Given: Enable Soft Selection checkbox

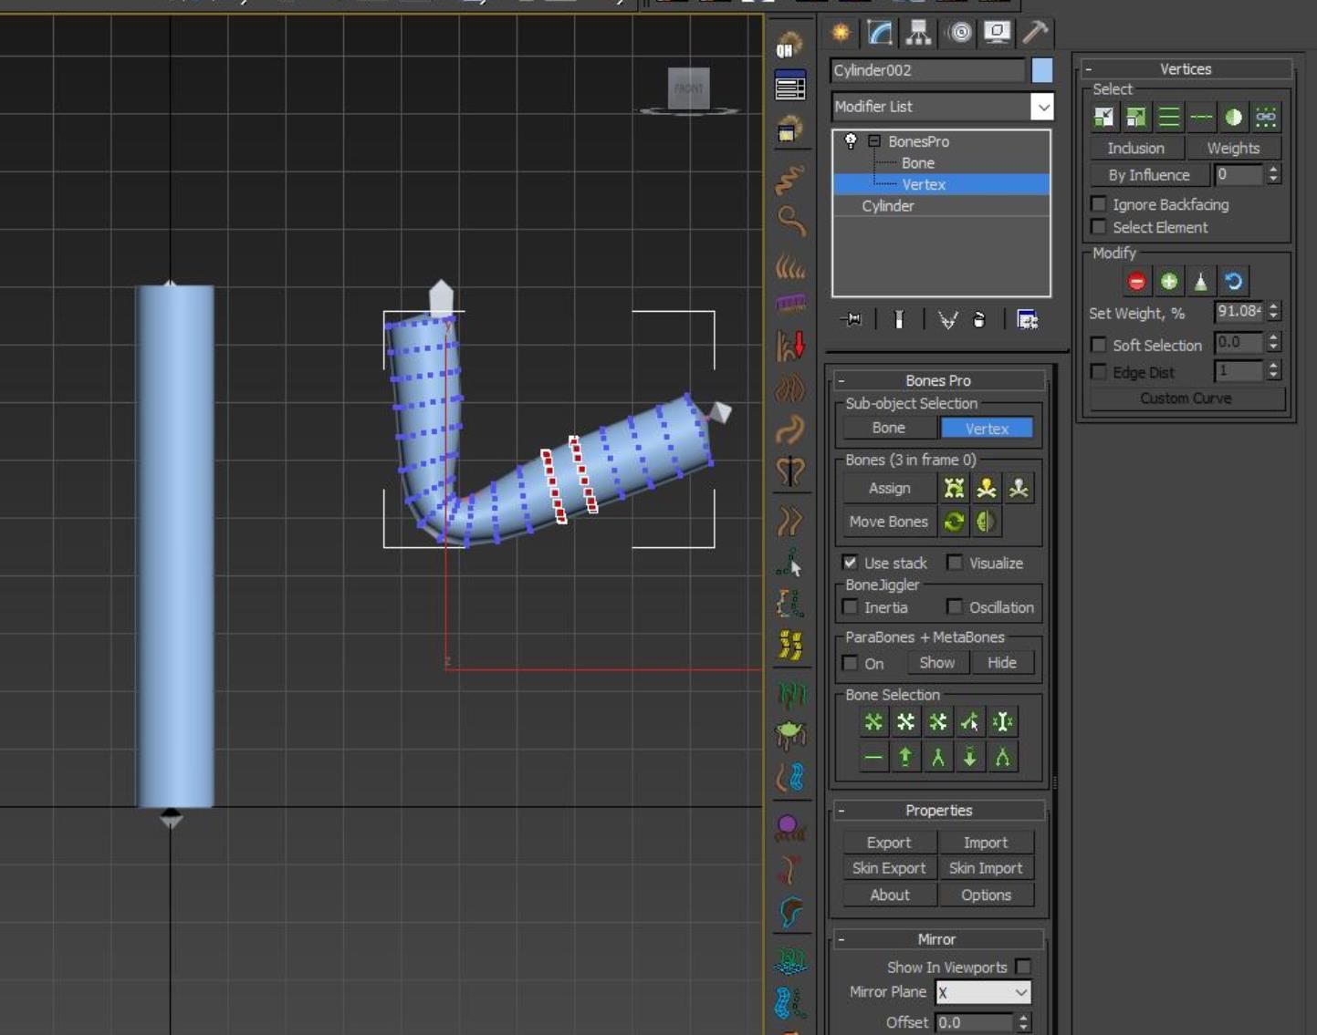Looking at the screenshot, I should (x=1100, y=345).
